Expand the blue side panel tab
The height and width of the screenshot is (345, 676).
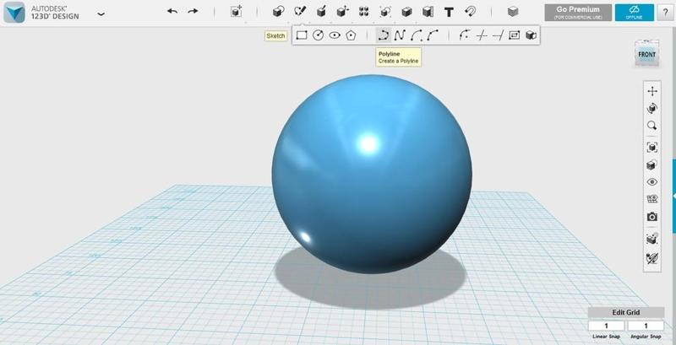coord(673,196)
